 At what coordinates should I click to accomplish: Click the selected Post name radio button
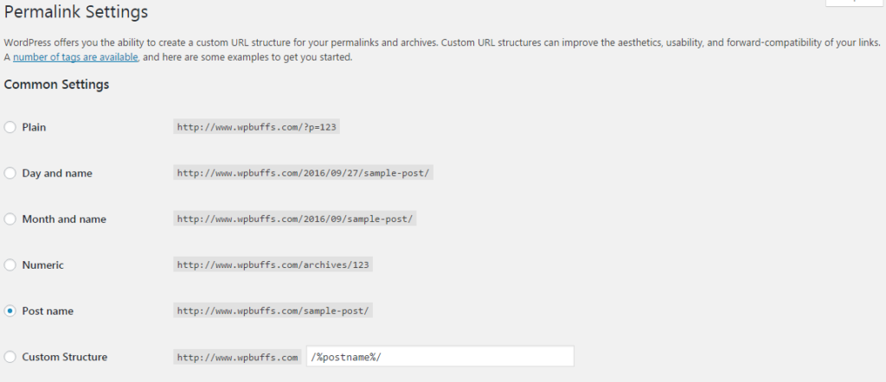point(10,310)
